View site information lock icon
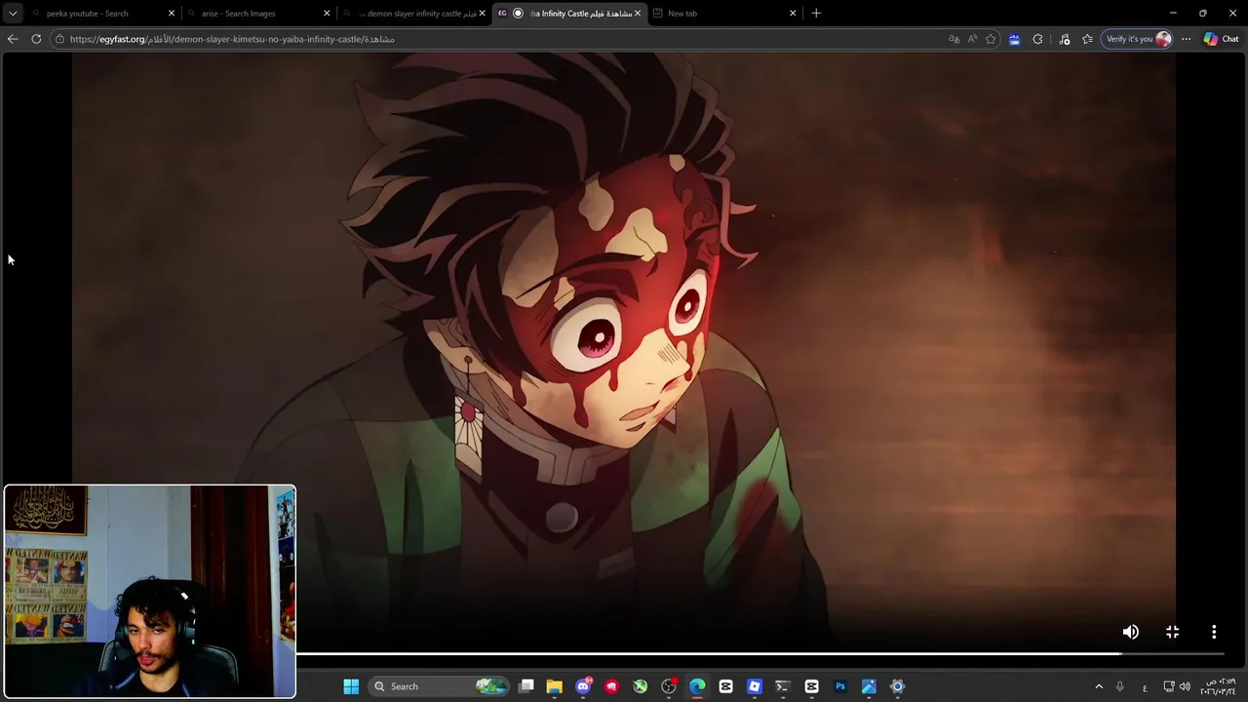Screen dimensions: 1248x702 (60, 39)
